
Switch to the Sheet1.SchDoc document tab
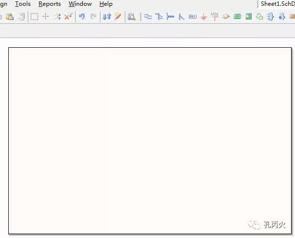tap(277, 4)
